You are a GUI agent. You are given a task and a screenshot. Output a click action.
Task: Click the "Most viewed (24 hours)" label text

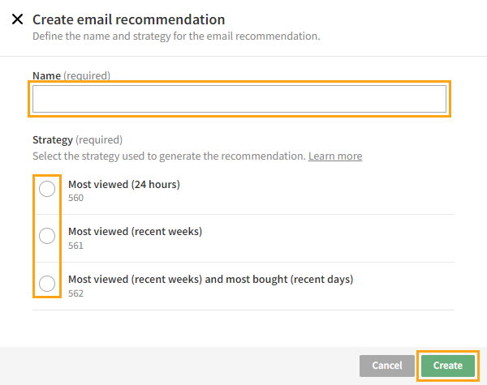123,184
